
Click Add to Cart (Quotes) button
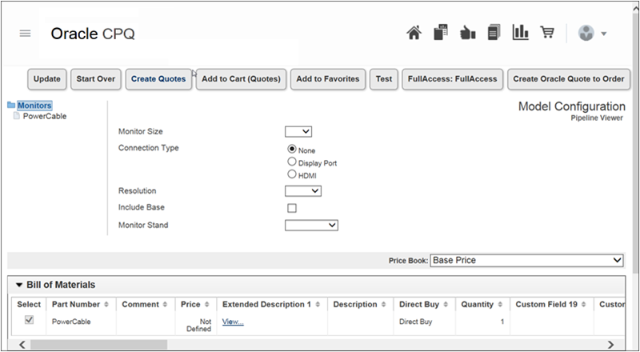(x=242, y=79)
